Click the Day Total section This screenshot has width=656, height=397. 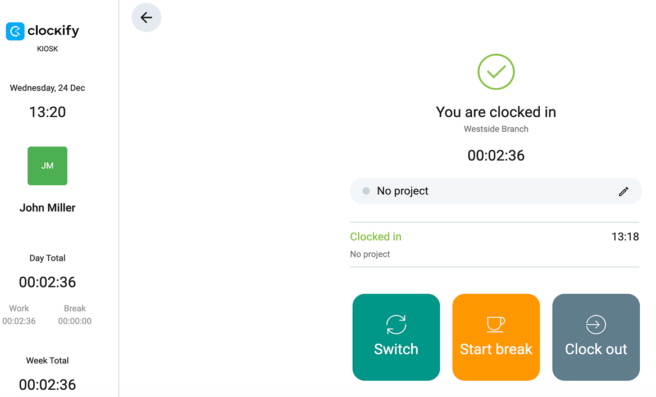47,258
